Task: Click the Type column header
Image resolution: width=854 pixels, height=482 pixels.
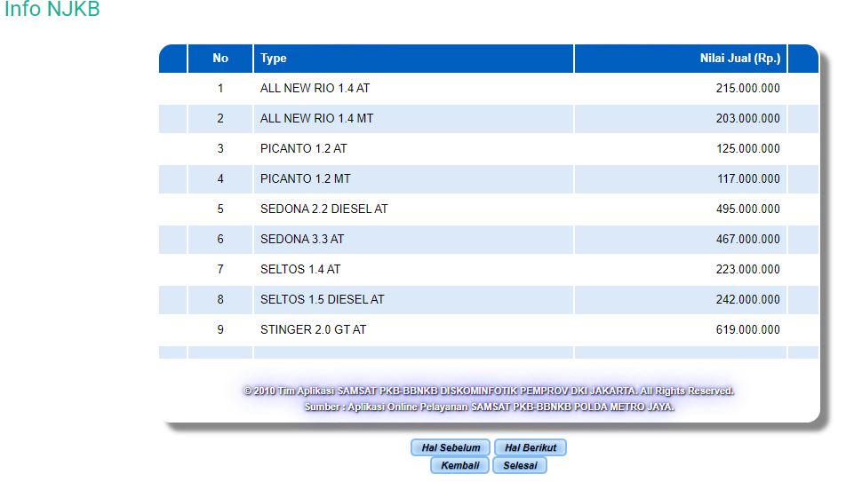Action: tap(413, 59)
